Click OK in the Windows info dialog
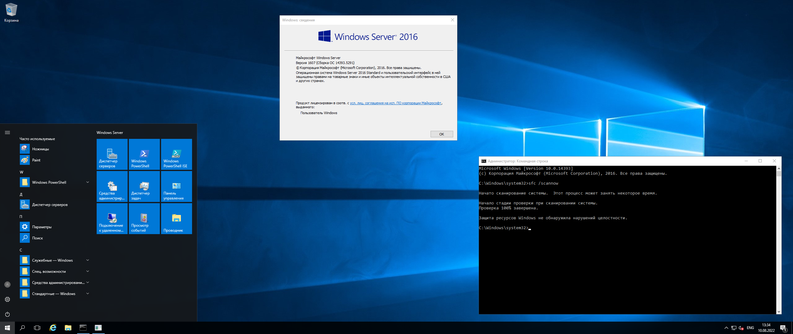 coord(442,134)
